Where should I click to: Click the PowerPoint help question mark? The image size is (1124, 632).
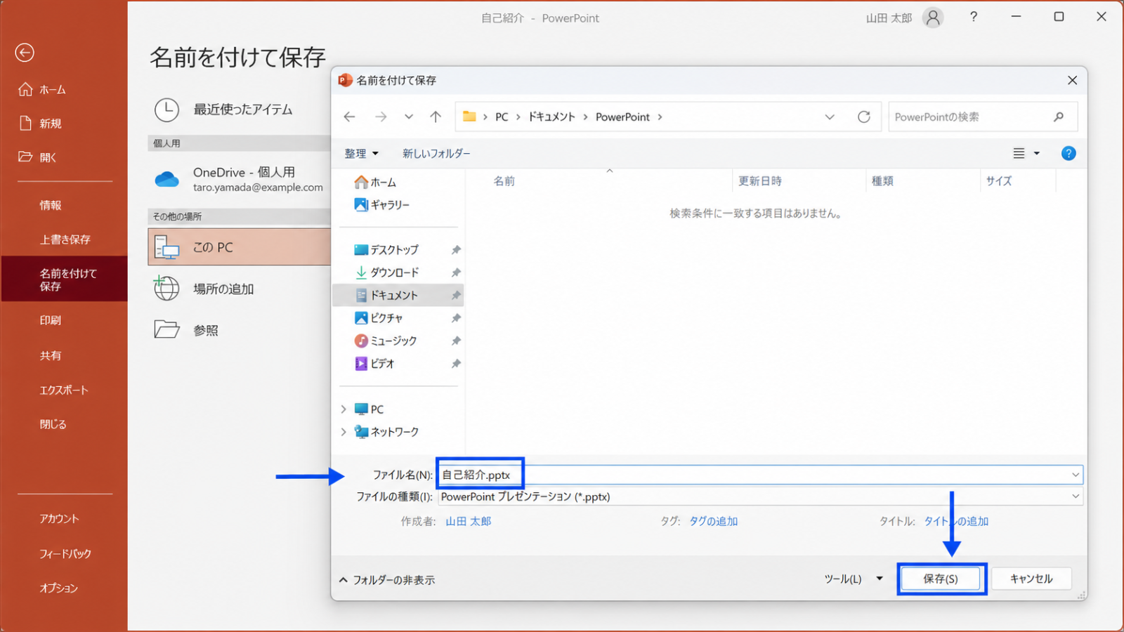(x=974, y=17)
